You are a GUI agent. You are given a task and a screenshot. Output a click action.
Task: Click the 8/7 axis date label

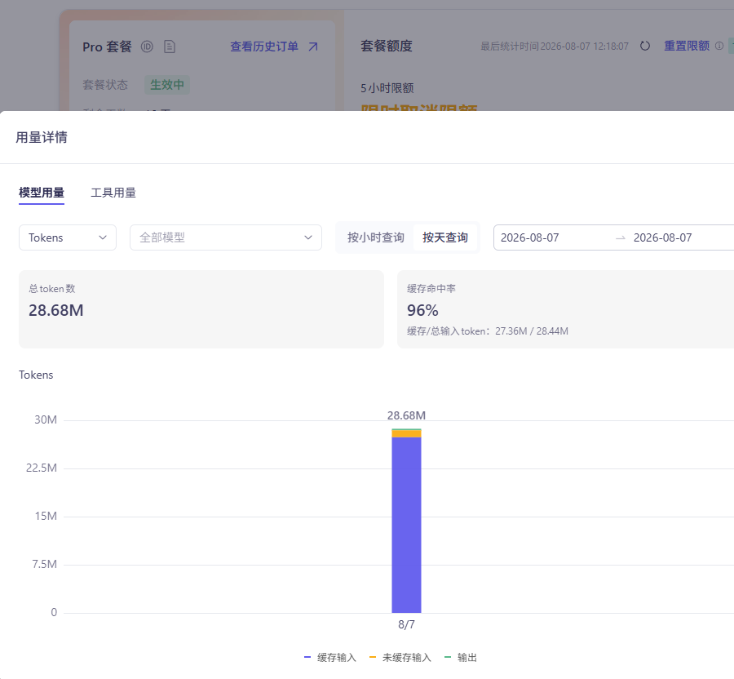coord(406,624)
